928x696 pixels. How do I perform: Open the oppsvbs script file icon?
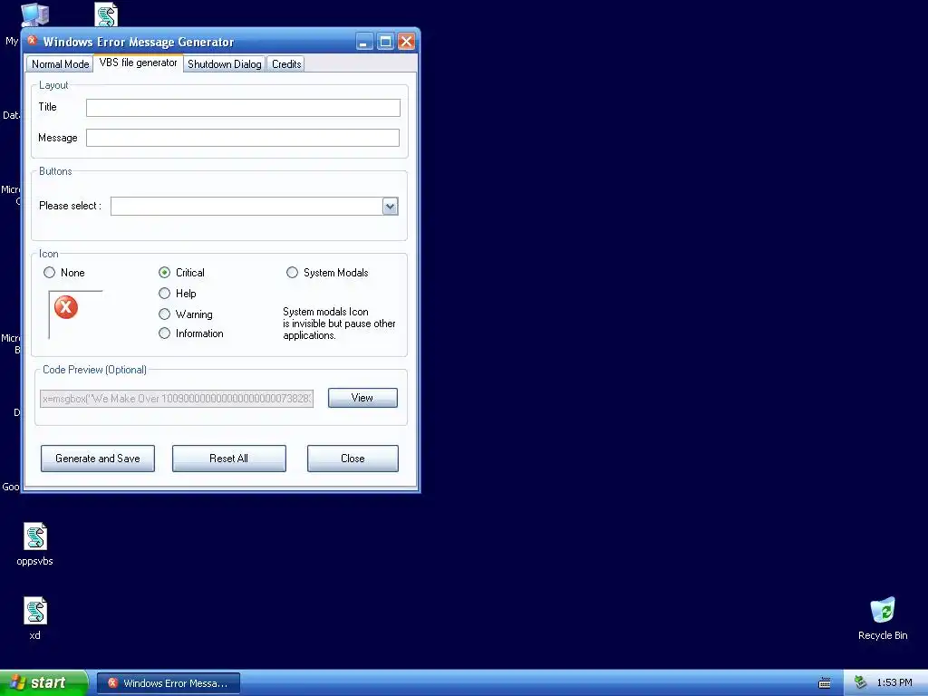[35, 536]
